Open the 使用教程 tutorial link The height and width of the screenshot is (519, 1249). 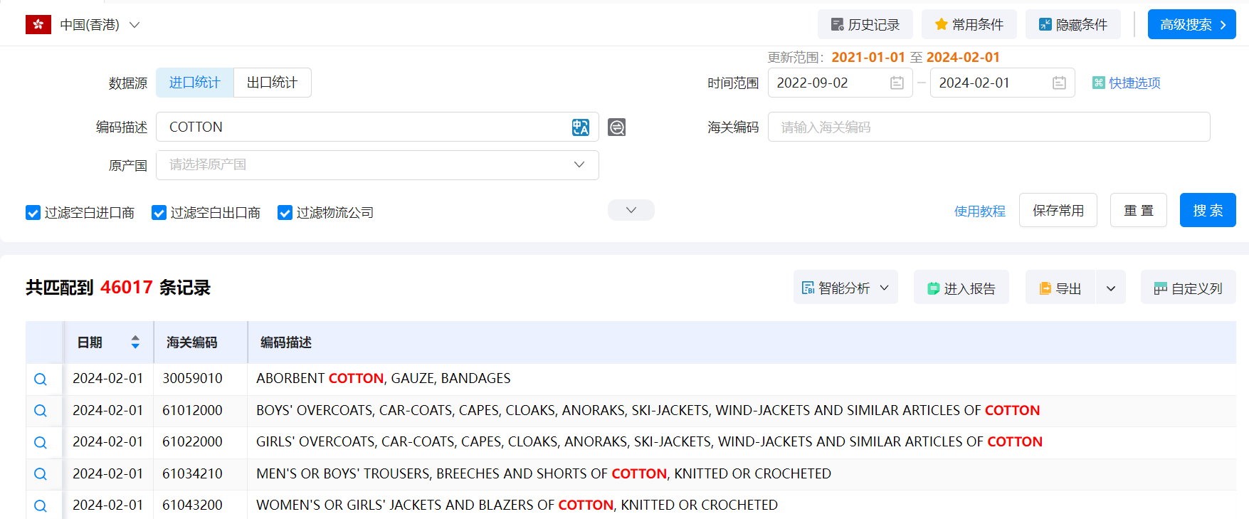(x=979, y=211)
